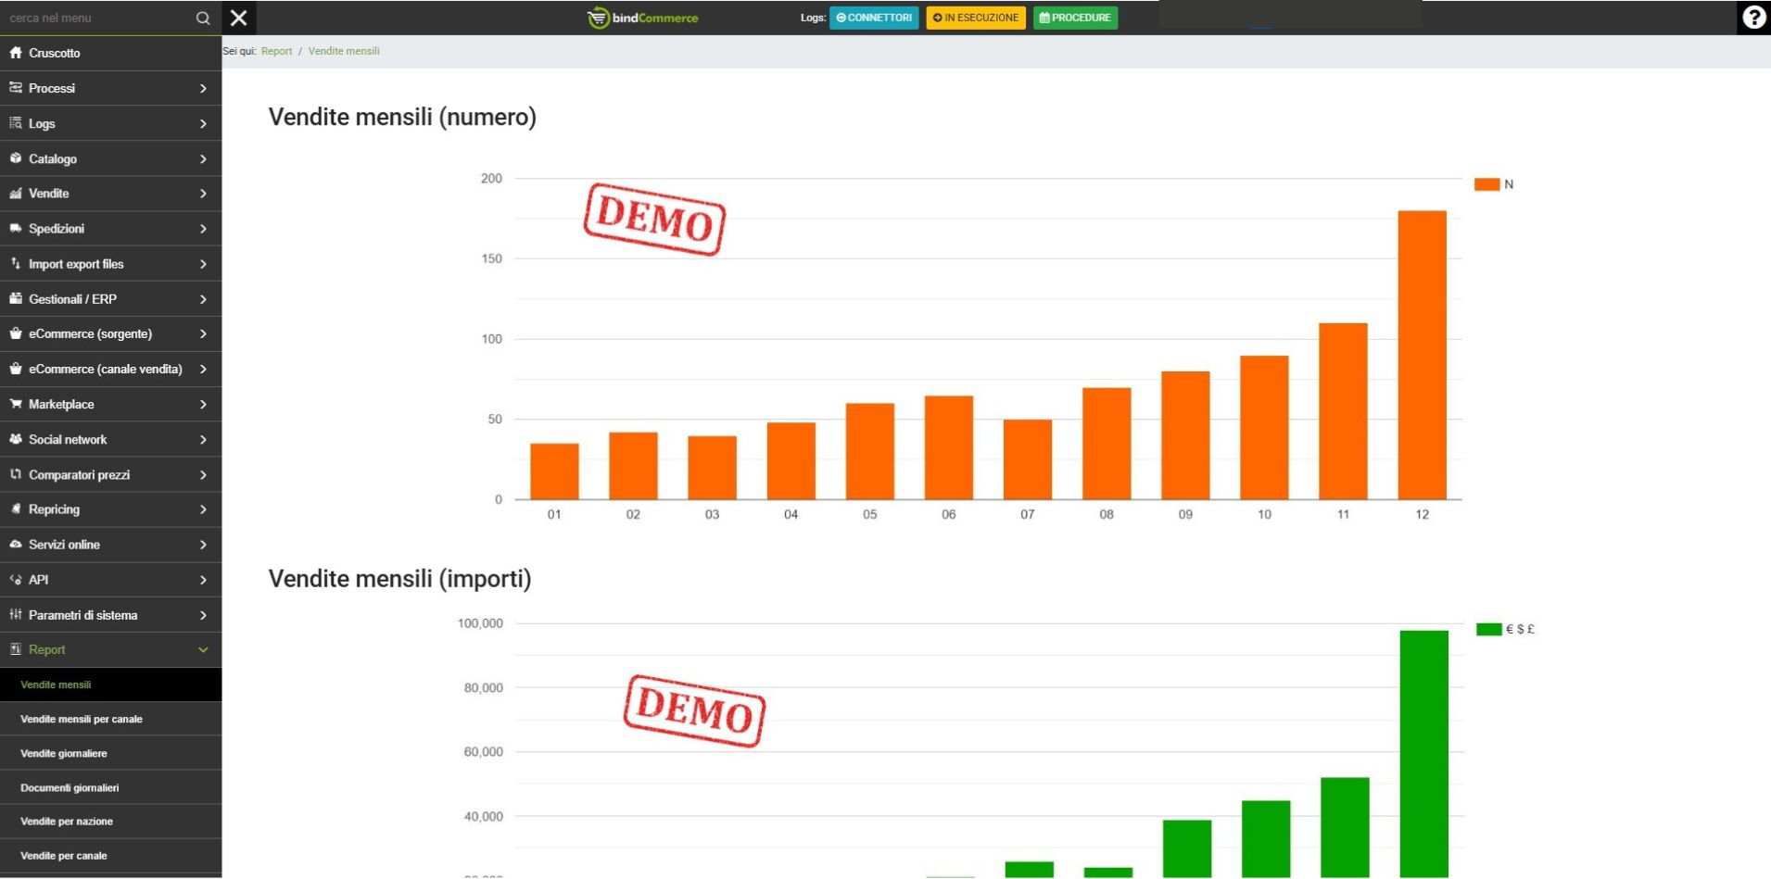Click the Servizi online cloud icon

click(x=16, y=545)
